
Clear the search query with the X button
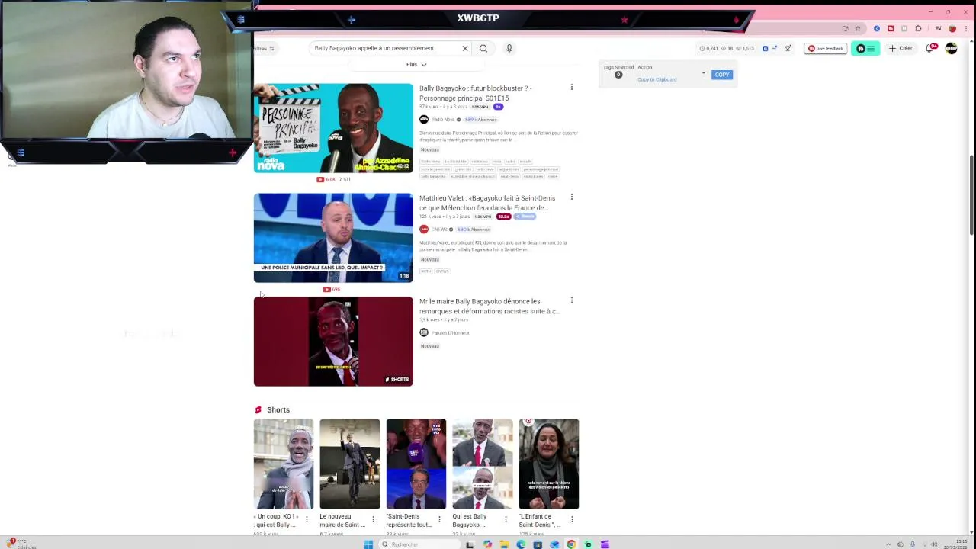point(464,48)
